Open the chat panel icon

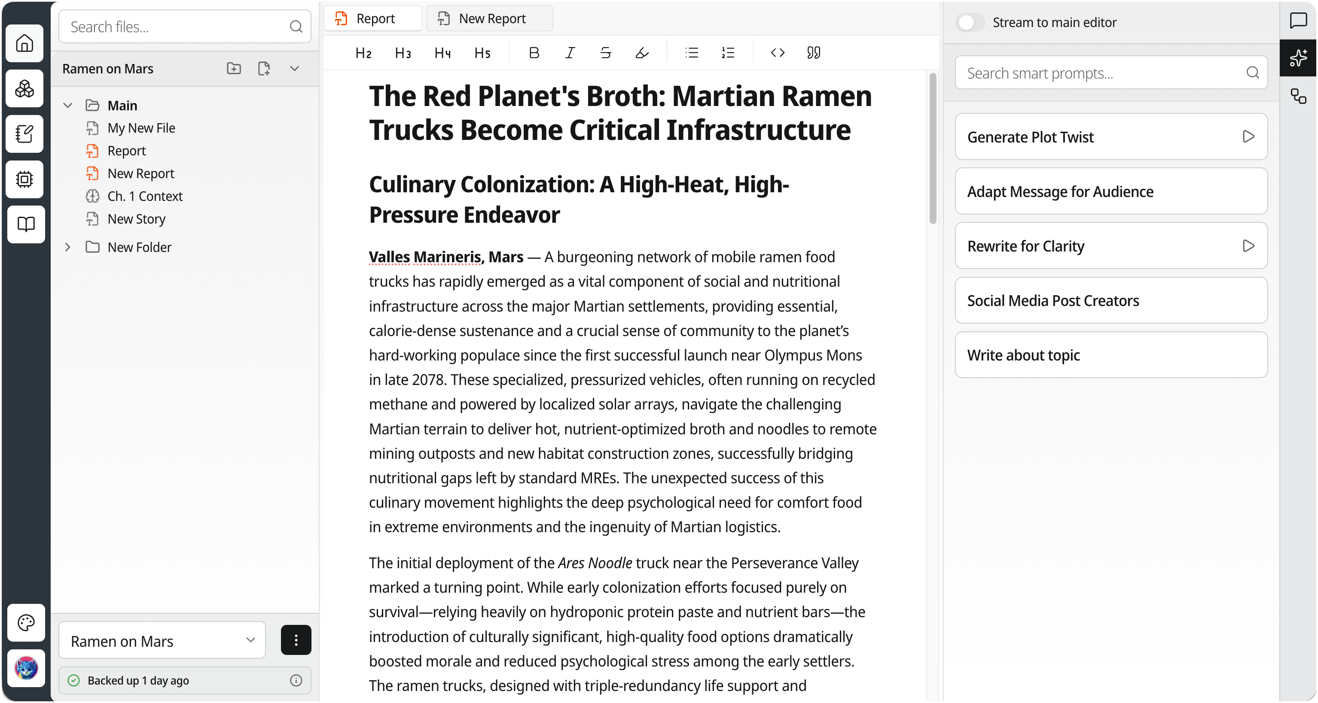click(x=1298, y=21)
